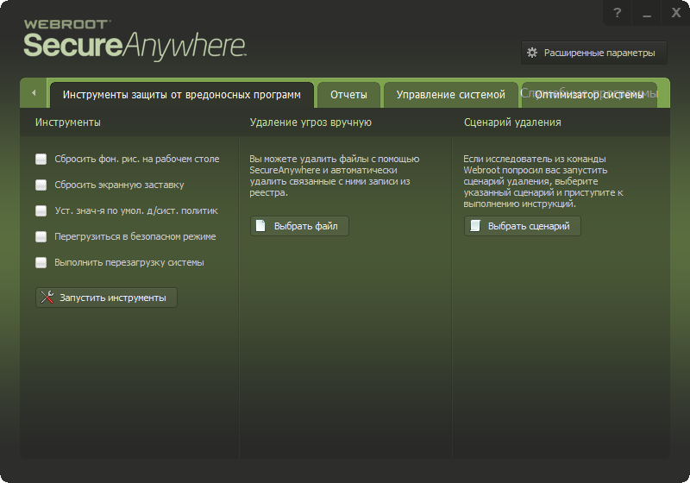This screenshot has height=483, width=690.
Task: Click the Удаление угроз вручную heading
Action: pyautogui.click(x=310, y=122)
